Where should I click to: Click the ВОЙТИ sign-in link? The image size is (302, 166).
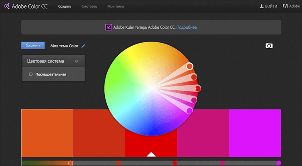(271, 6)
